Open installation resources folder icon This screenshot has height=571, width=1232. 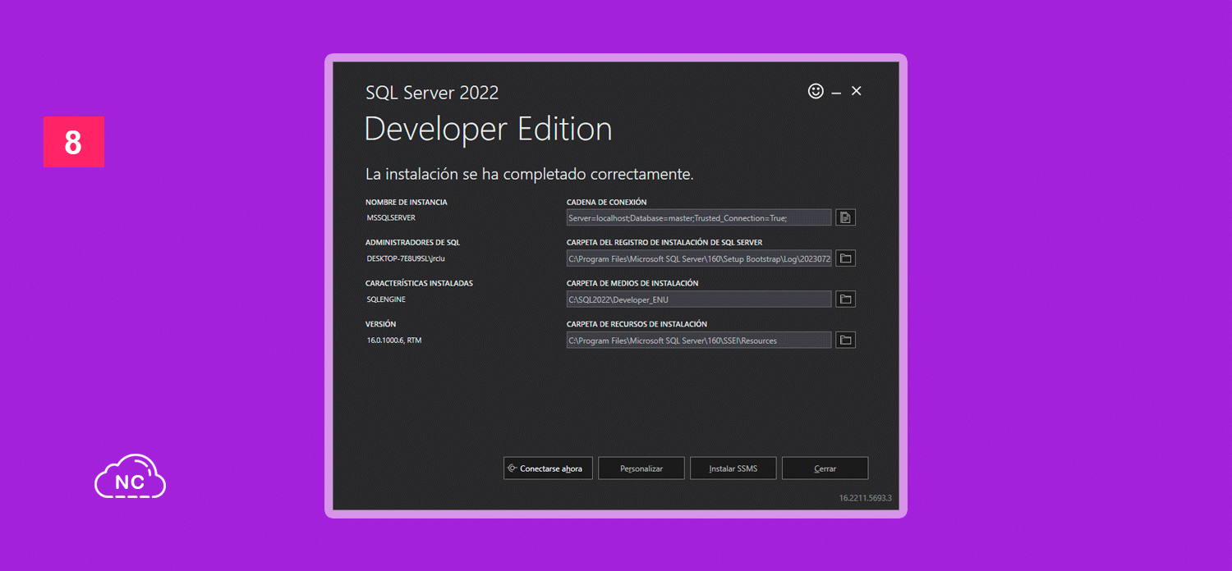click(x=846, y=340)
